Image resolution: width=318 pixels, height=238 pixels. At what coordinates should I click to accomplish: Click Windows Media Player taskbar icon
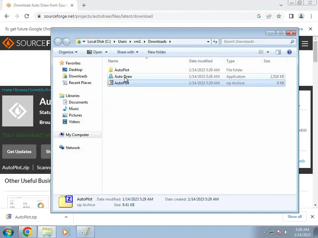click(66, 232)
